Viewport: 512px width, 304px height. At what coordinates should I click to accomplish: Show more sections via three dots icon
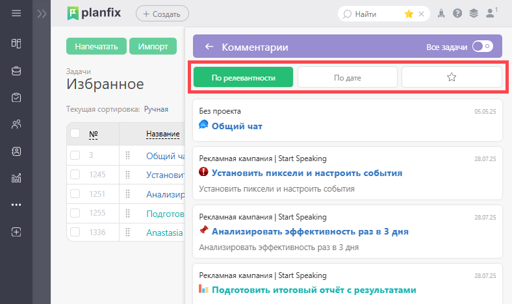(16, 205)
